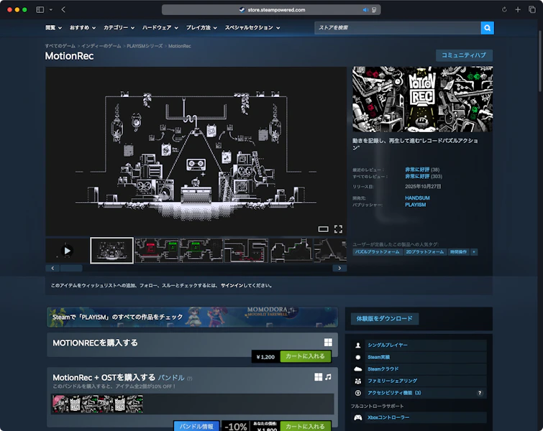Mute the tab audio speaker icon

[x=365, y=10]
